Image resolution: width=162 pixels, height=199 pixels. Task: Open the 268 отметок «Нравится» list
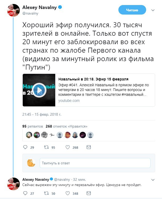[67, 126]
